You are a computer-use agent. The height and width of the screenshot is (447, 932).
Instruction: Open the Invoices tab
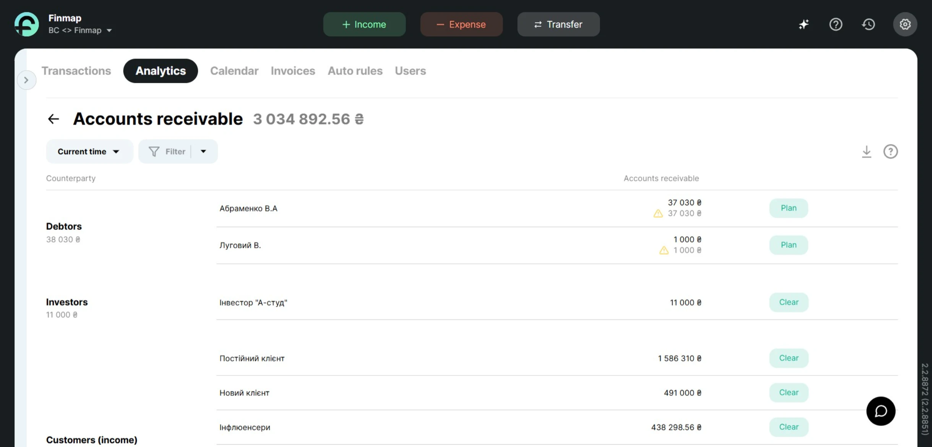(x=292, y=71)
